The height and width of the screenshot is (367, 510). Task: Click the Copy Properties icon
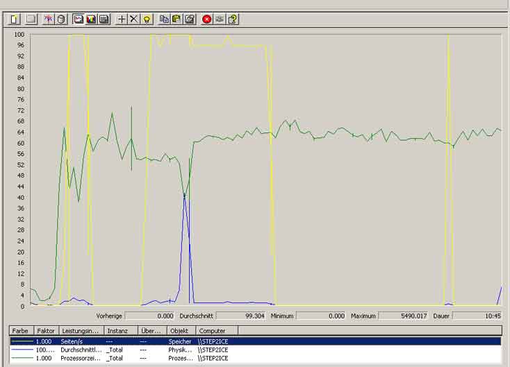point(164,19)
